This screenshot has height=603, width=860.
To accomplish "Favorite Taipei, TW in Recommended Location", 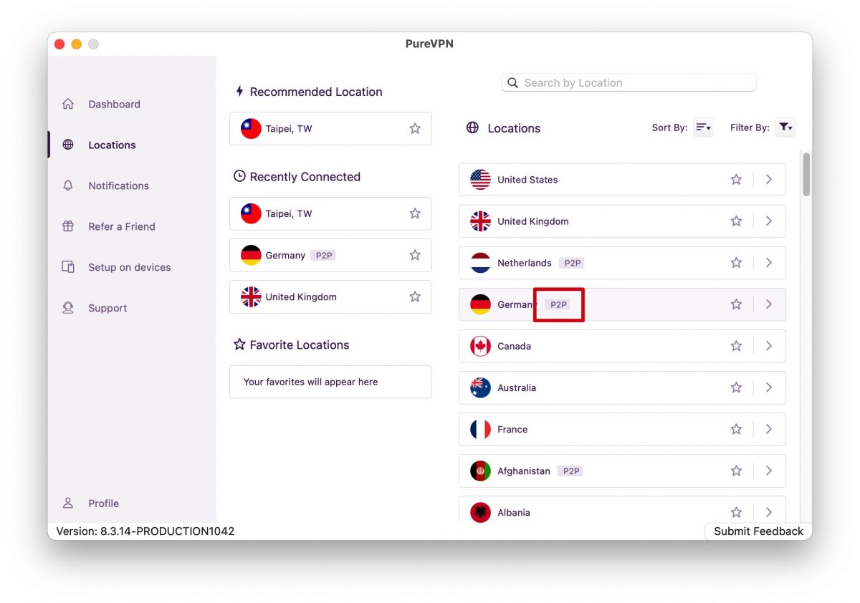I will pyautogui.click(x=415, y=129).
